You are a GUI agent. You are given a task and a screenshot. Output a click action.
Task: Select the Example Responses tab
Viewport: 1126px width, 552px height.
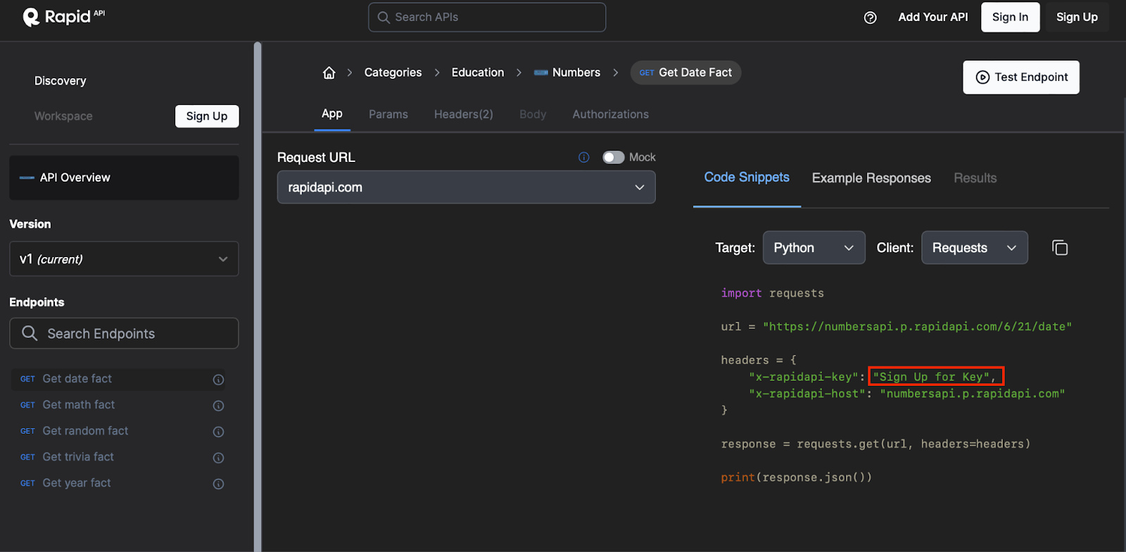pos(871,178)
